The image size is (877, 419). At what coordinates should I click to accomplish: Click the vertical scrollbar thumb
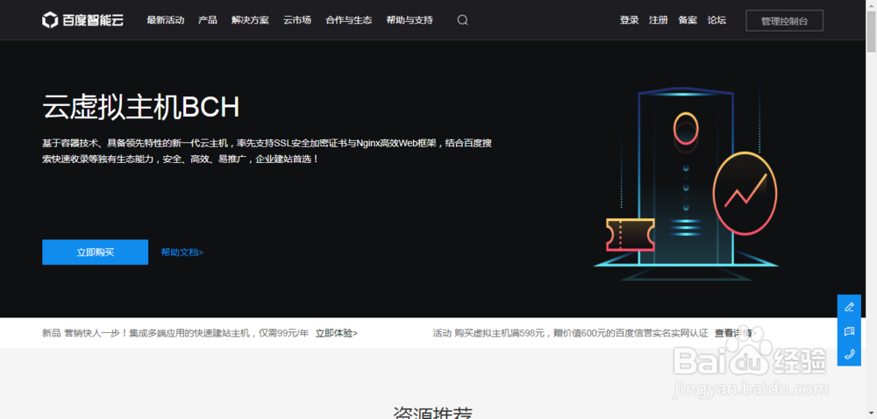pyautogui.click(x=872, y=32)
